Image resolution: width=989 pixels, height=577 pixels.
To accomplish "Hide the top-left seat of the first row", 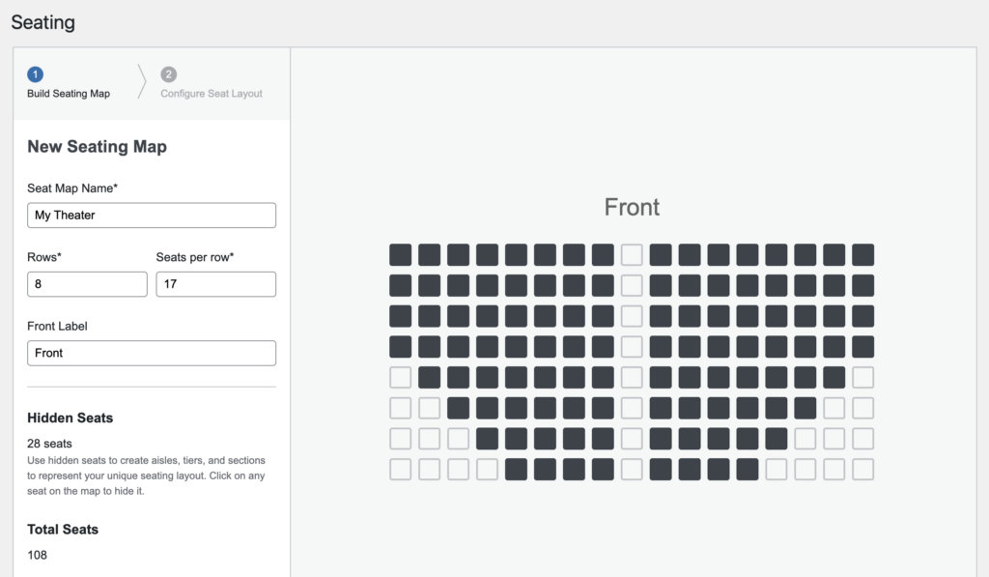I will click(x=401, y=254).
